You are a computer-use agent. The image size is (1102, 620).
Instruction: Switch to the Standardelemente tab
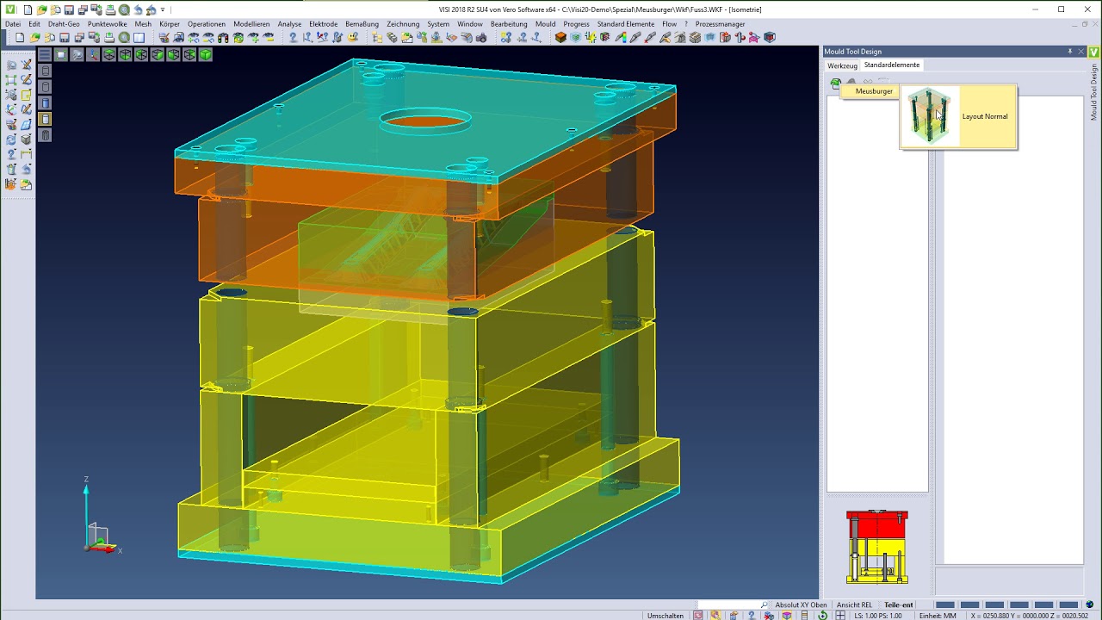pyautogui.click(x=892, y=65)
